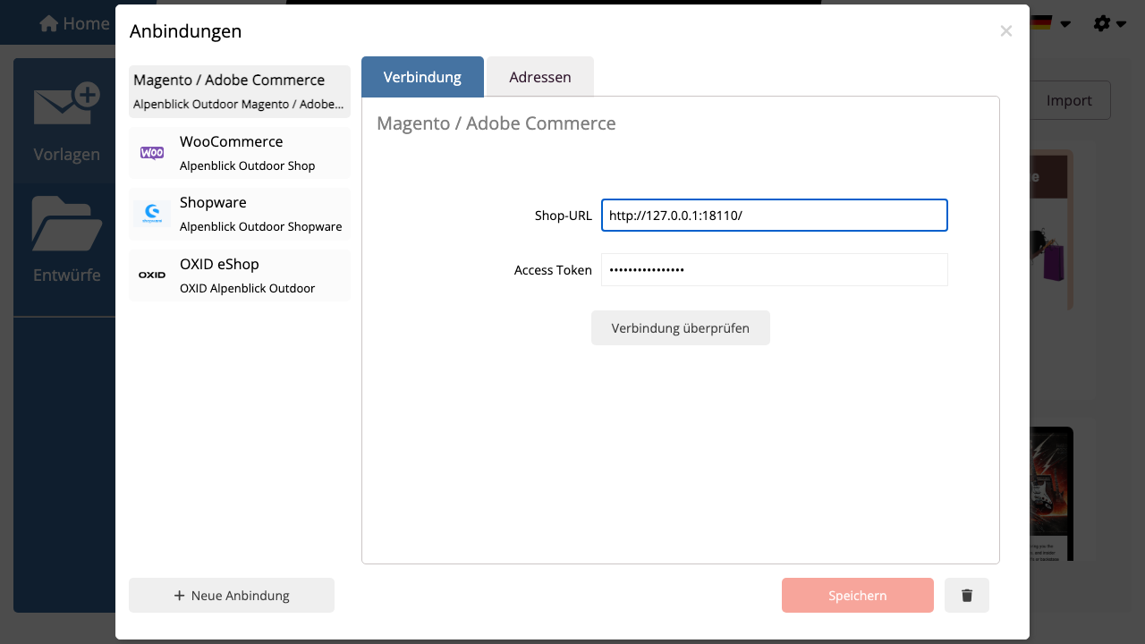Click the Verbindung überprüfen button
This screenshot has height=644, width=1145.
coord(681,328)
